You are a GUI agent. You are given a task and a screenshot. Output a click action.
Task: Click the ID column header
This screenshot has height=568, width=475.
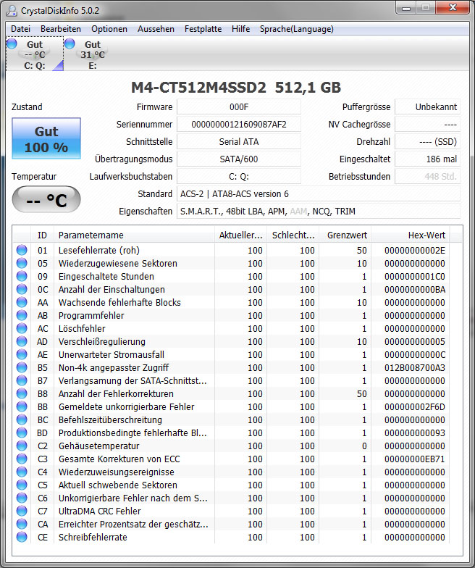(x=42, y=235)
